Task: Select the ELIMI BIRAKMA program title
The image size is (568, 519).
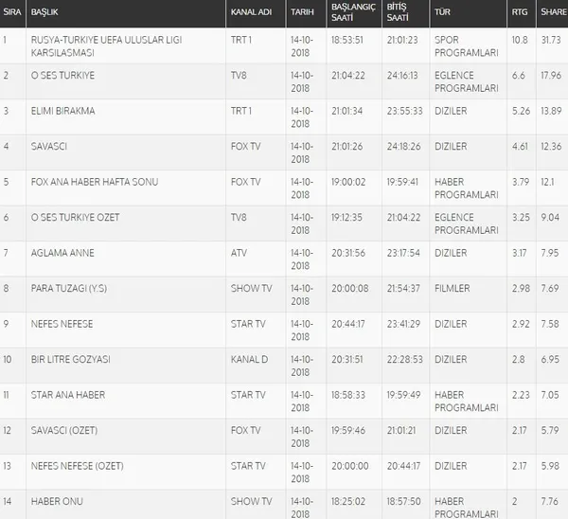Action: pyautogui.click(x=63, y=111)
